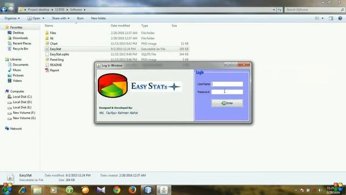346x195 pixels.
Task: Click Network in the navigation pane
Action: 16,129
